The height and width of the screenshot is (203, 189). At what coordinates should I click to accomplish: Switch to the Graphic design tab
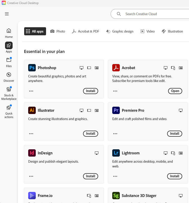coord(120,31)
